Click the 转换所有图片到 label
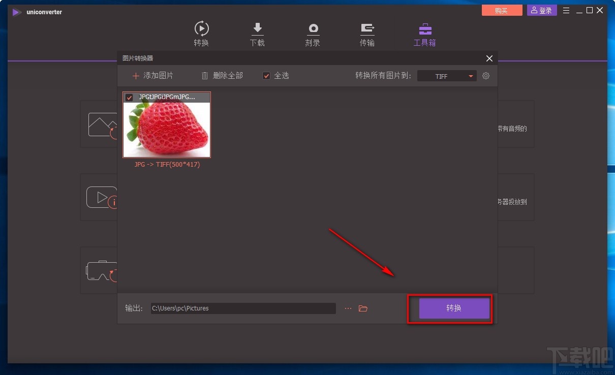The width and height of the screenshot is (615, 375). click(383, 76)
